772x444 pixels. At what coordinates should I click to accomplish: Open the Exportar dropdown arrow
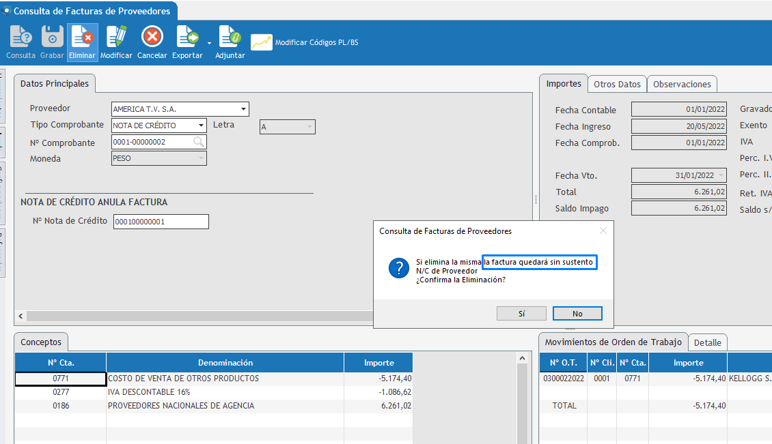(x=209, y=43)
